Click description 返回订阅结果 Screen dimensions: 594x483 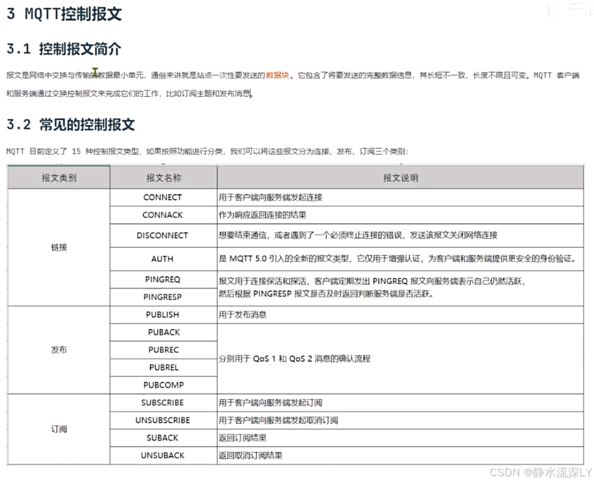pyautogui.click(x=242, y=438)
